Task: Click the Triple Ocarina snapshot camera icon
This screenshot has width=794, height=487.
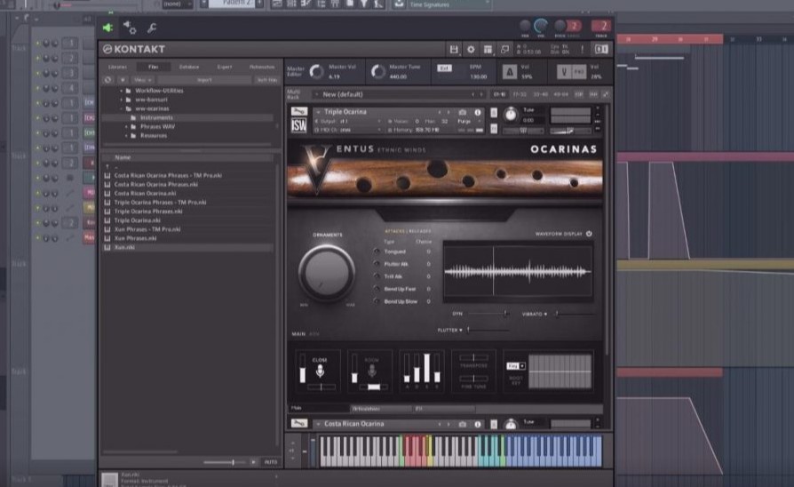Action: pyautogui.click(x=463, y=112)
